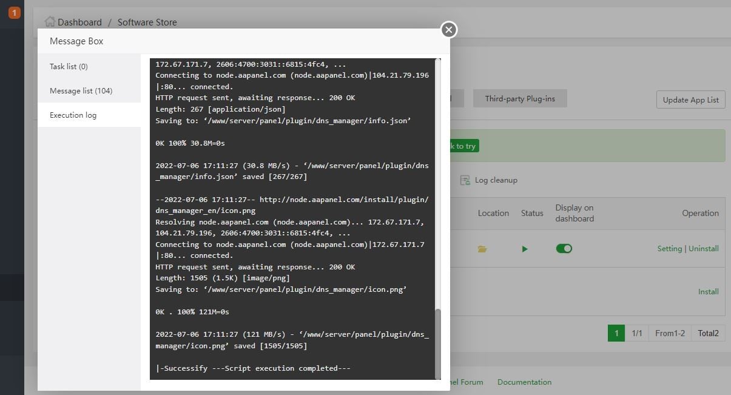This screenshot has height=395, width=731.
Task: Click Install link in second row
Action: point(709,291)
